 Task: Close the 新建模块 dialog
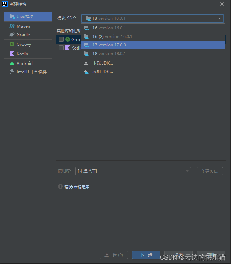(x=222, y=4)
